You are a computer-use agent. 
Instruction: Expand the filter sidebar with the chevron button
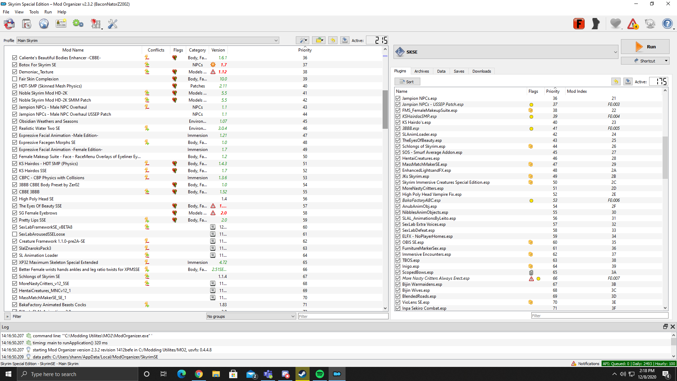[x=7, y=316]
